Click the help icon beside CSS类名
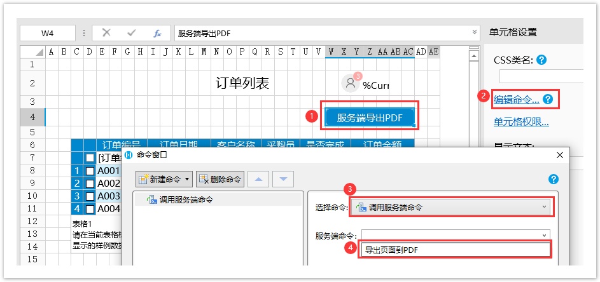The image size is (600, 282). tap(541, 60)
